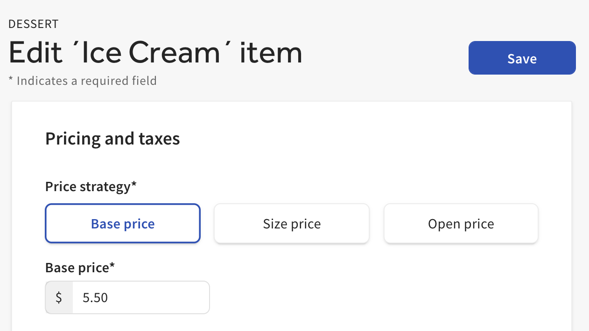Image resolution: width=589 pixels, height=331 pixels.
Task: Toggle the Size price option on
Action: 291,223
